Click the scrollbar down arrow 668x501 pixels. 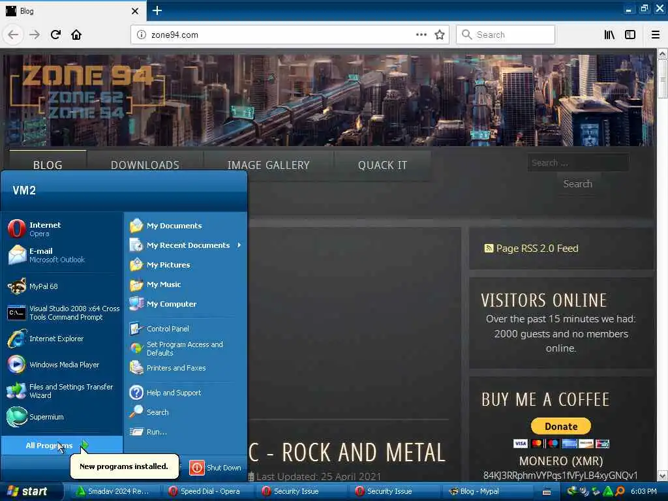[x=663, y=476]
